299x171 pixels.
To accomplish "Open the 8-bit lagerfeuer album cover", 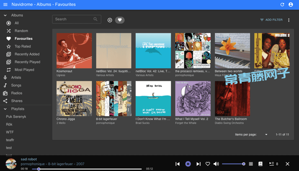I will (x=114, y=99).
